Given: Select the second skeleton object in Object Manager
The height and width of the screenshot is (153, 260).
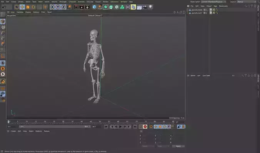Looking at the screenshot, I should coord(197,13).
